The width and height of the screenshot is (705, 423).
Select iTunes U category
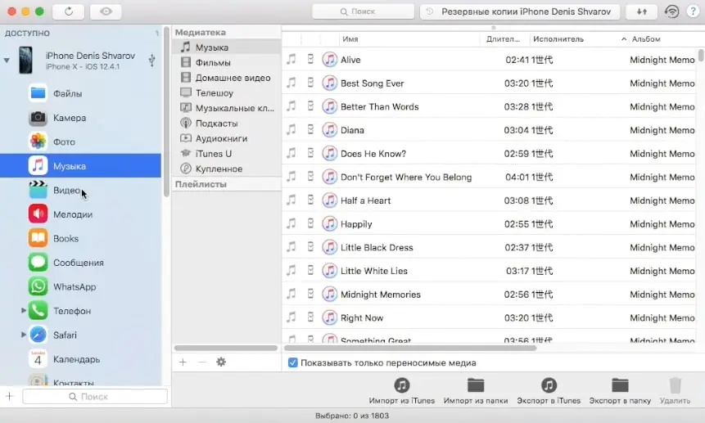(227, 154)
